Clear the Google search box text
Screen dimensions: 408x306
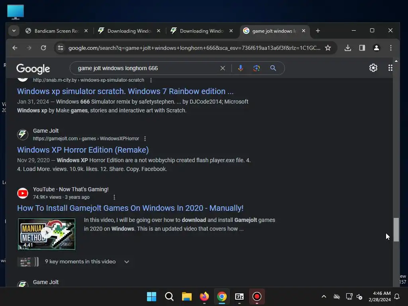tap(223, 68)
